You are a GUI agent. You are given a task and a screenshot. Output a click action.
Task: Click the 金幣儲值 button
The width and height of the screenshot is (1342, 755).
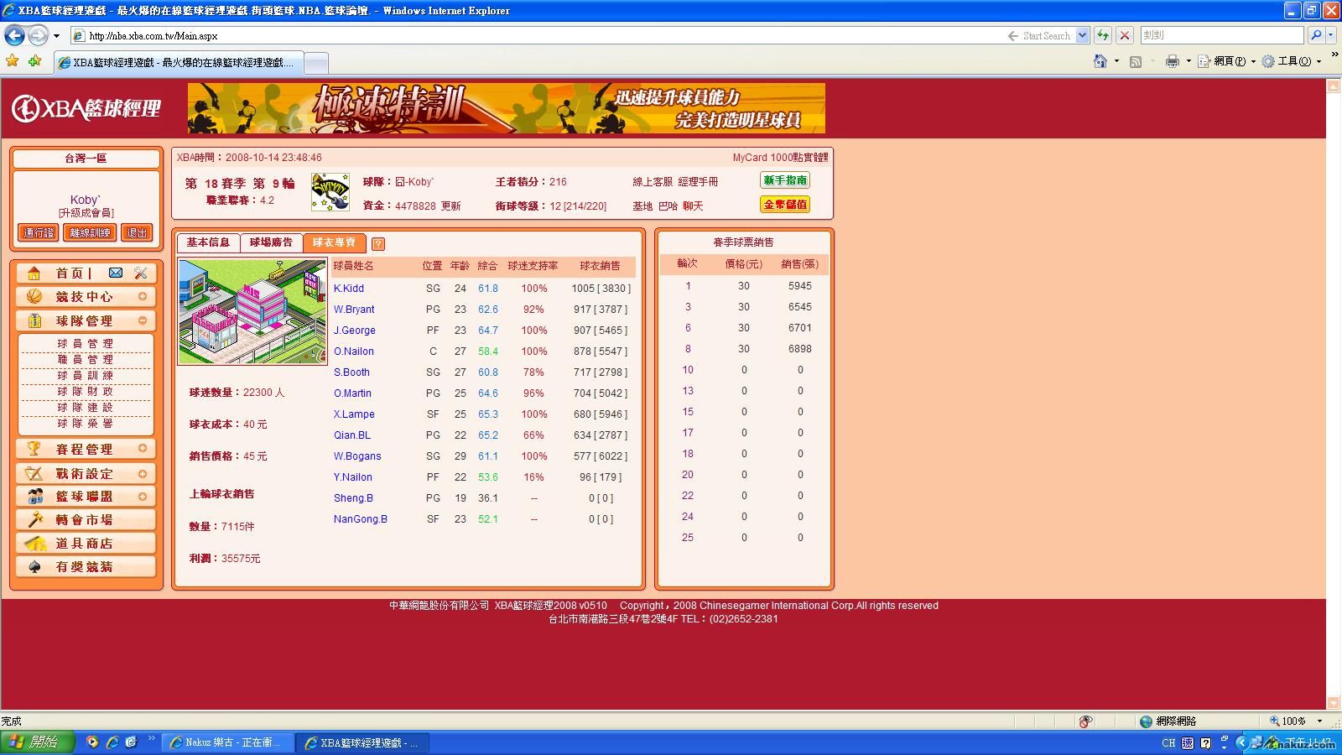tap(784, 204)
